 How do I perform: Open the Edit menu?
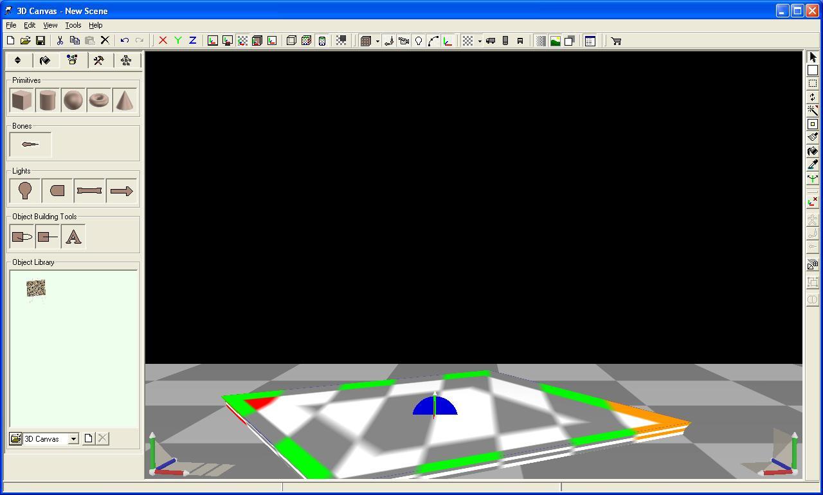[x=30, y=25]
